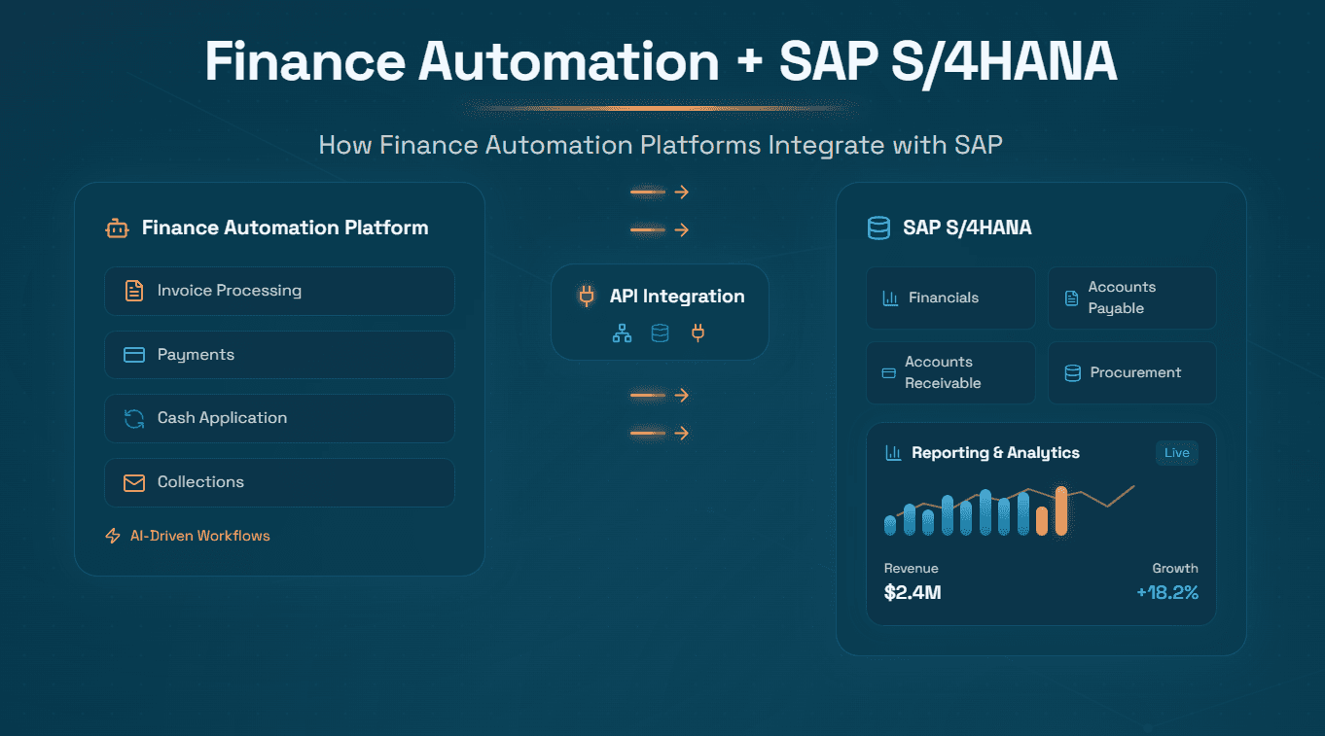This screenshot has height=736, width=1325.
Task: Click the lightning bolt icon by AI-Driven Workflows
Action: 113,536
